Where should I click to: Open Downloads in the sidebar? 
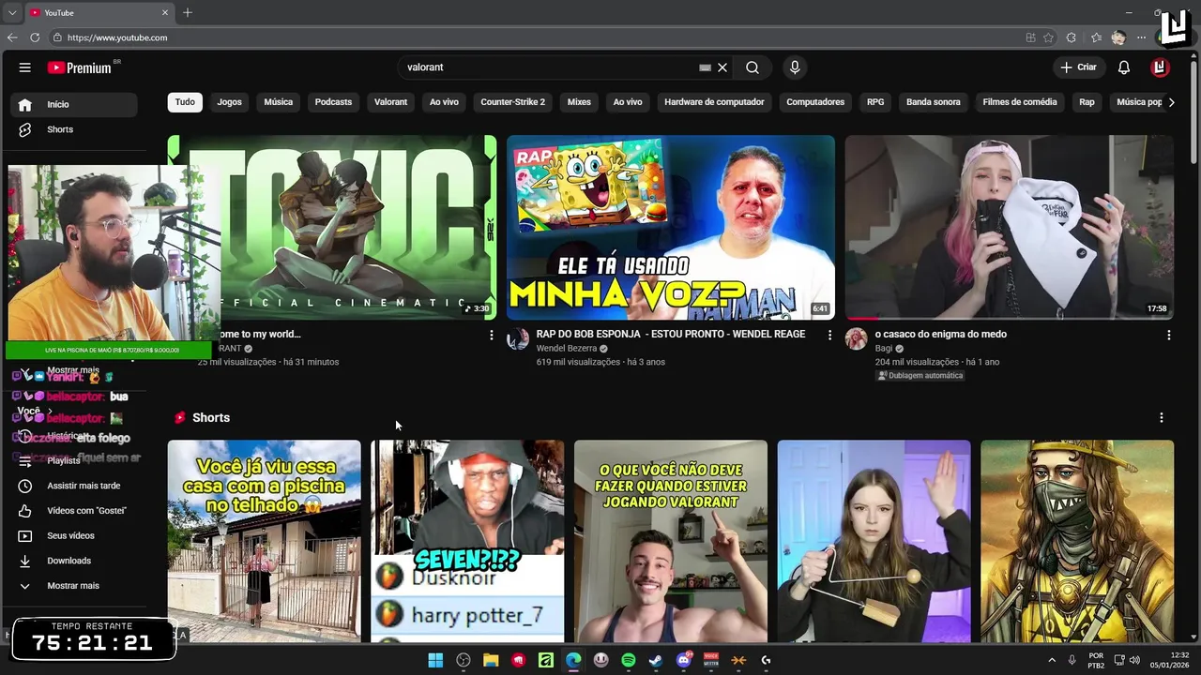tap(75, 561)
